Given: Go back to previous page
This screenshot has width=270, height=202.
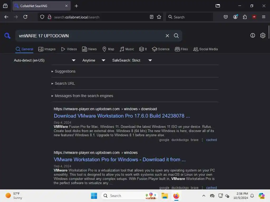Looking at the screenshot, I should click(x=6, y=17).
